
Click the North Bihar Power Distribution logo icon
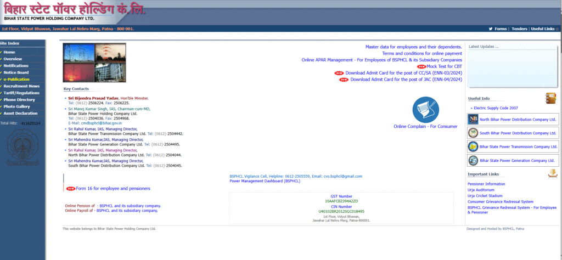(x=473, y=119)
